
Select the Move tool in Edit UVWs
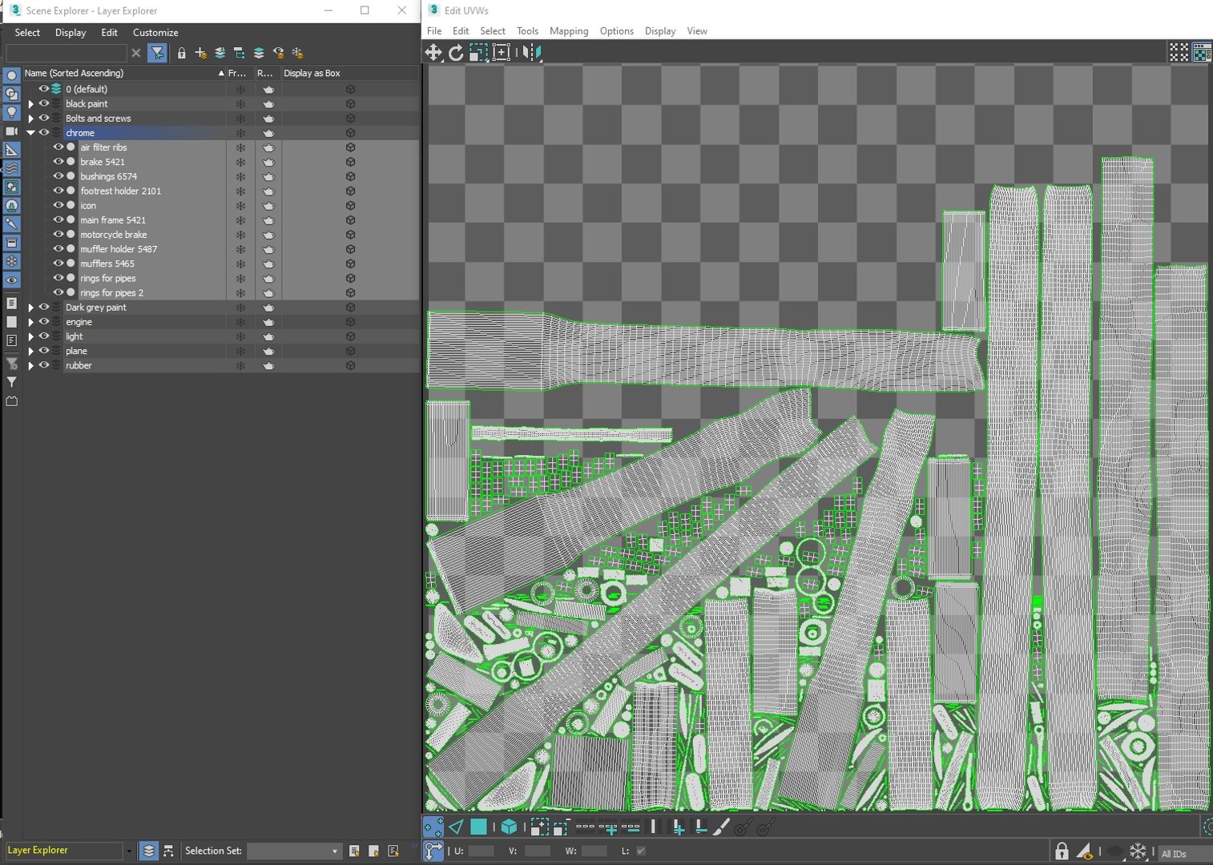click(x=433, y=53)
